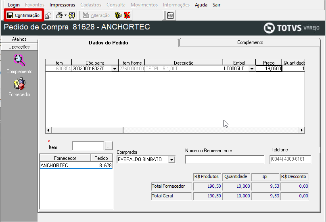Switch to the Complemento tab
Screen dimensions: 326x222
(x=250, y=42)
